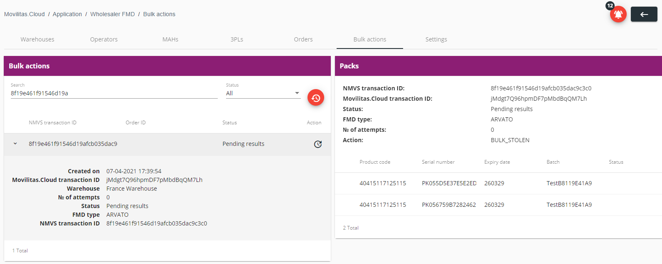The height and width of the screenshot is (264, 662).
Task: Open the notifications bell with 12 alerts
Action: point(618,14)
